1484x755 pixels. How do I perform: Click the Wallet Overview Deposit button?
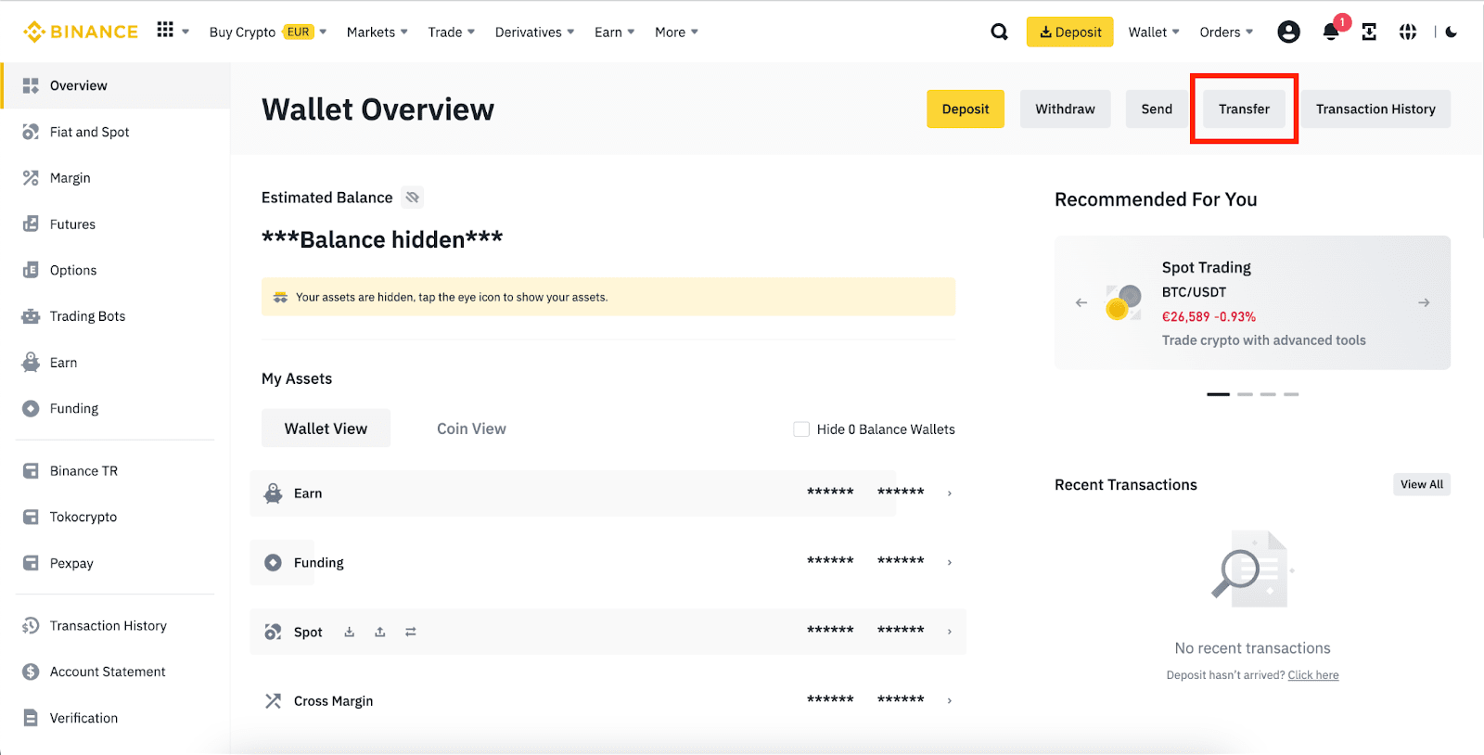click(966, 109)
